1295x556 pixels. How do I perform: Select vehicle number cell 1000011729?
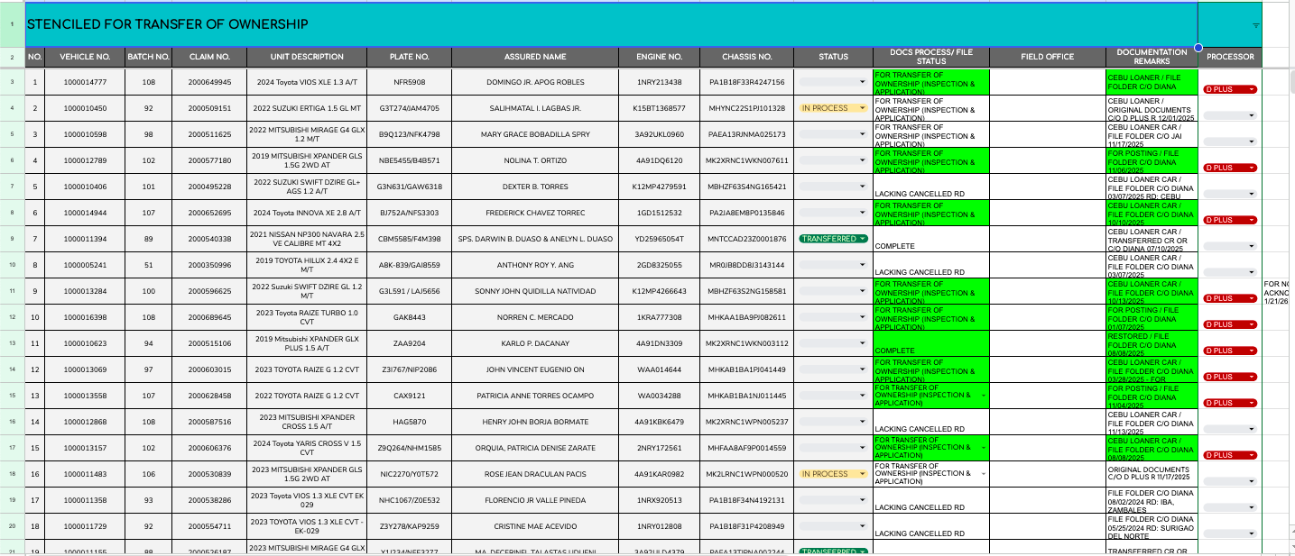85,526
